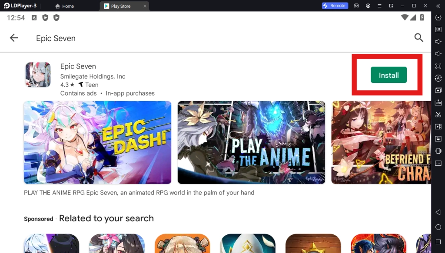Open the Epic Seven app icon
The height and width of the screenshot is (253, 445).
coord(38,75)
